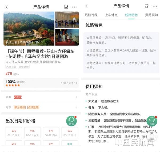The width and height of the screenshot is (160, 152).
Task: Expand the 专享 benefits row arrow
Action: pyautogui.click(x=77, y=107)
